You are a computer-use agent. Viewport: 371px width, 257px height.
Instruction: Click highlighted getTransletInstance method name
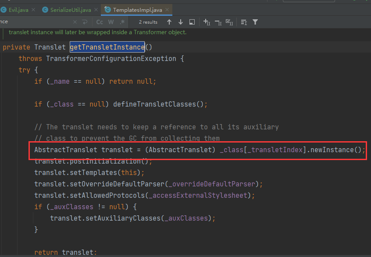pos(107,47)
